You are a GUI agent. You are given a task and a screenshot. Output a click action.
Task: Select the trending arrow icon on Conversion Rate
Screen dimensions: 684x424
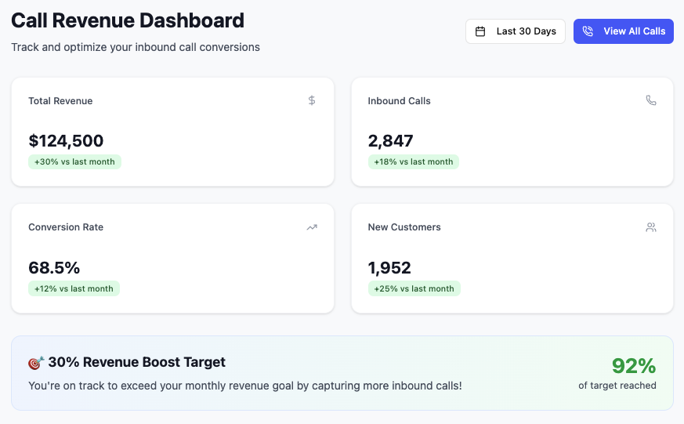click(x=312, y=227)
